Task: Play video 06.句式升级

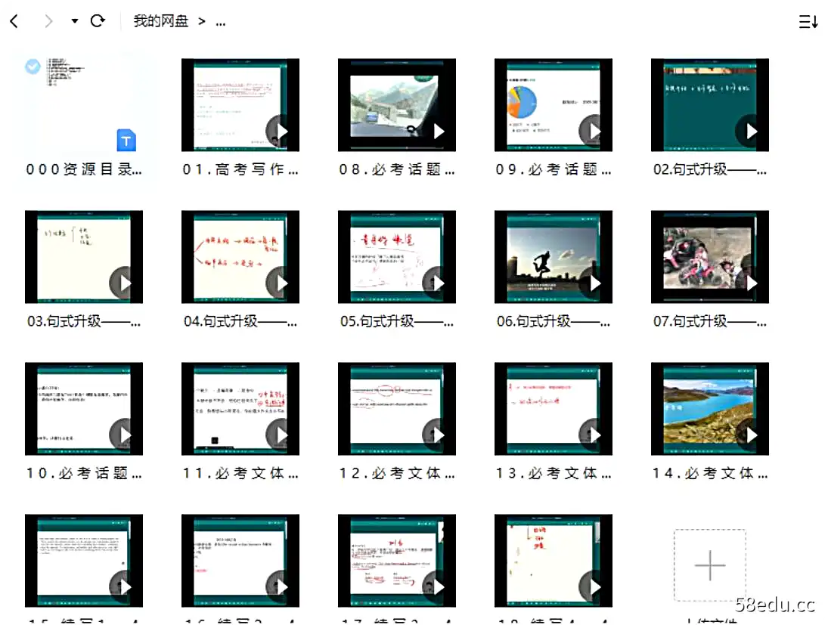Action: [x=554, y=257]
